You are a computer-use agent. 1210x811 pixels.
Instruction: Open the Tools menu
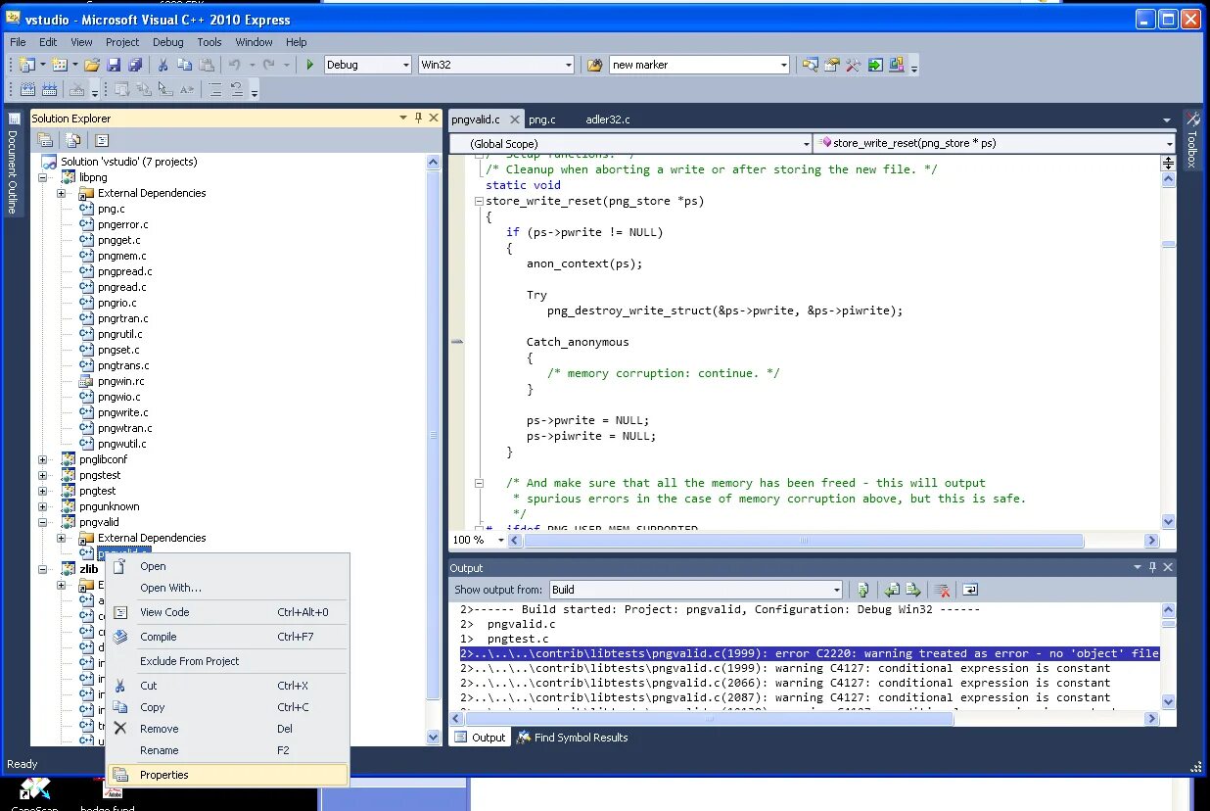click(209, 42)
